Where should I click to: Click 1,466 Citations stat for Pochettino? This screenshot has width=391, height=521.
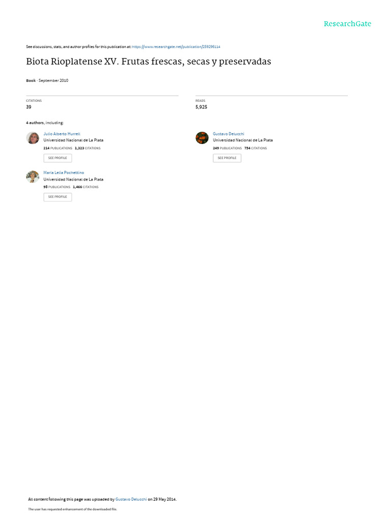(86, 187)
